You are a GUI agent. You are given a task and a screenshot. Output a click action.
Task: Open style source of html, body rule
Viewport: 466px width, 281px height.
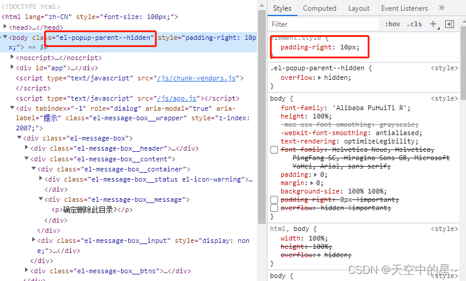click(445, 229)
